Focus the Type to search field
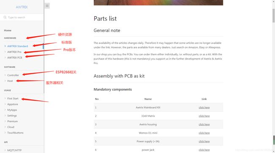 [25, 17]
